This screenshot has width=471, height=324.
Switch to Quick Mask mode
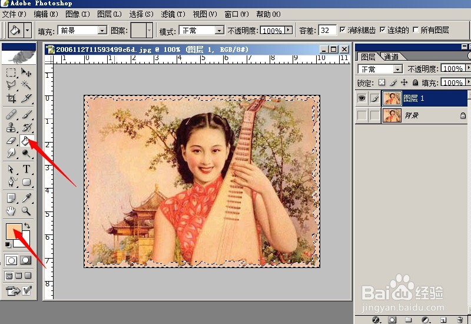(25, 260)
